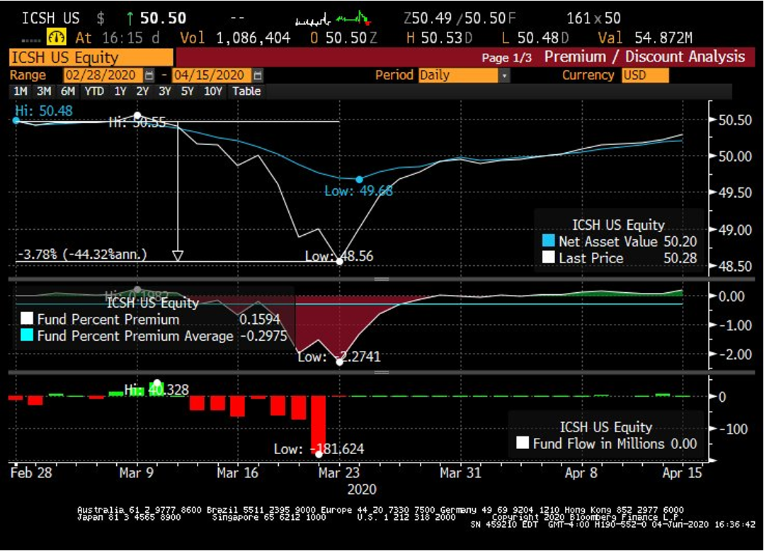Viewport: 764px width, 551px height.
Task: Click the yellow gauge icon beside At 16:15
Action: tap(56, 37)
